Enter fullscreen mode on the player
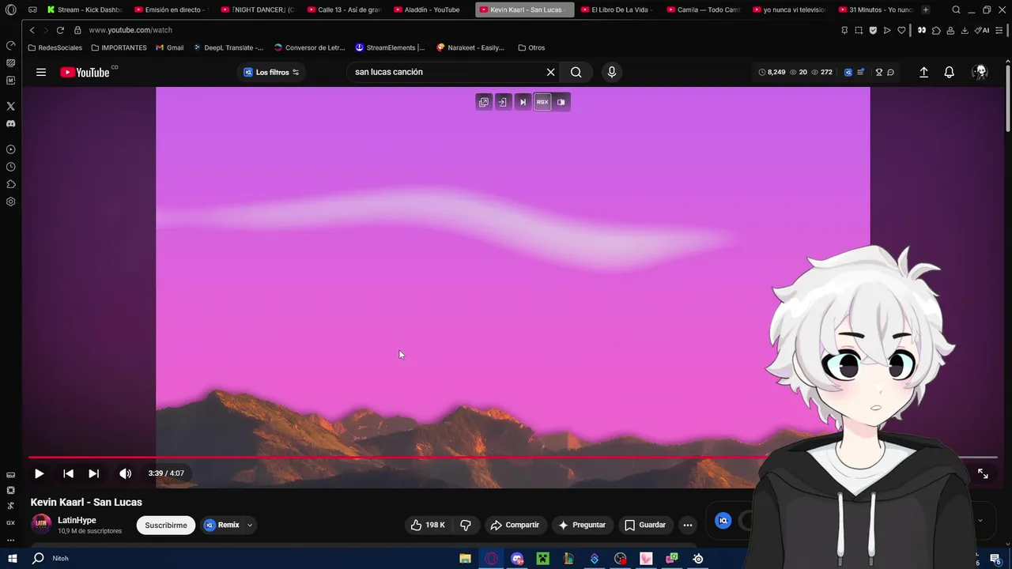 tap(983, 473)
